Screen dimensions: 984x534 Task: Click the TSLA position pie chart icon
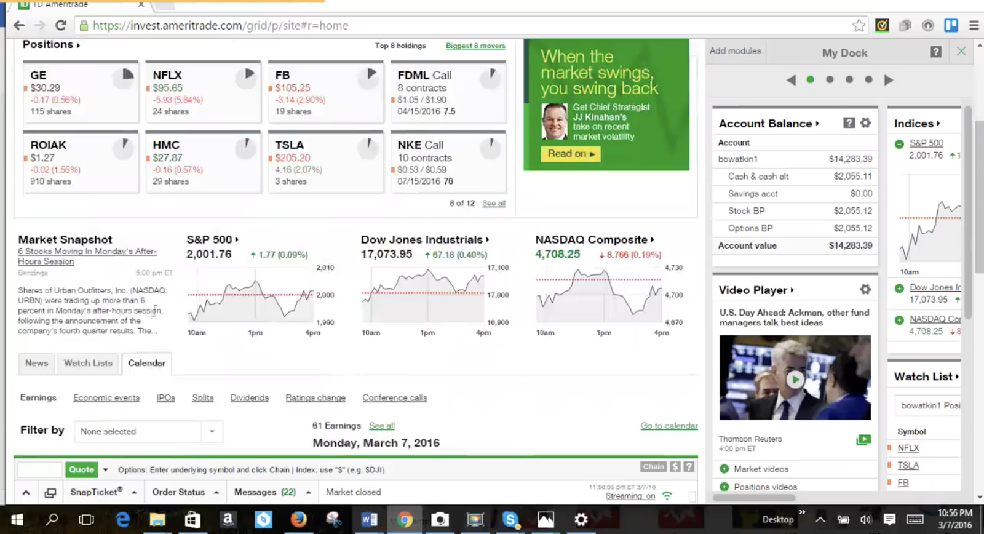click(368, 149)
